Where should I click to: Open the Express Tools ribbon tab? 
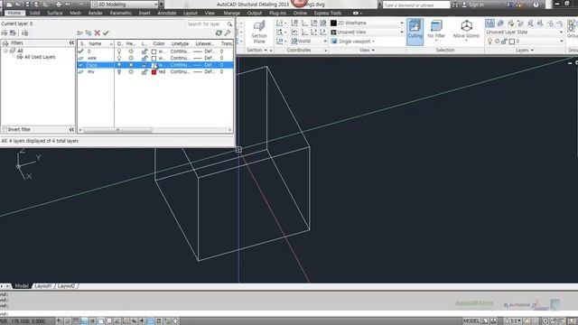point(328,13)
